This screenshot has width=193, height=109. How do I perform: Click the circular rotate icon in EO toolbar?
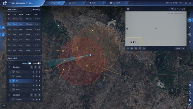point(144,48)
